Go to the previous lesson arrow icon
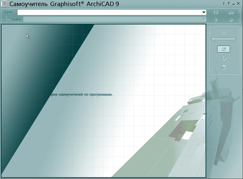 pos(216,12)
